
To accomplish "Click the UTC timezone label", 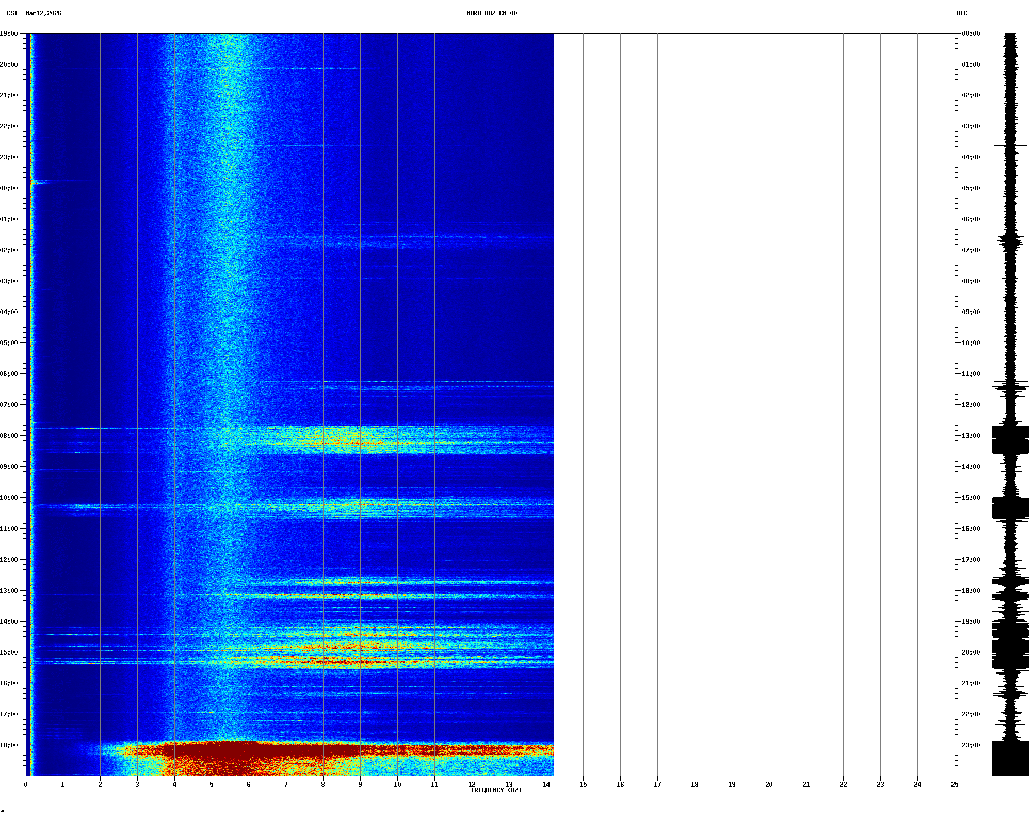I will pos(961,13).
